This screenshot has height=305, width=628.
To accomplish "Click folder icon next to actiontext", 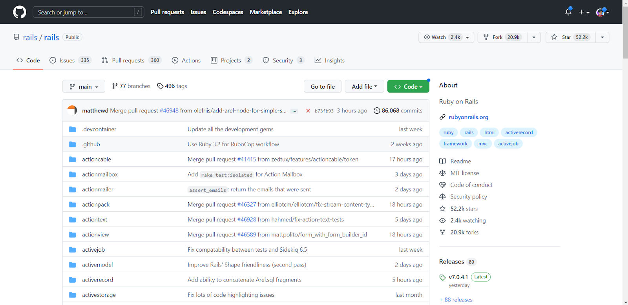I will click(x=72, y=220).
